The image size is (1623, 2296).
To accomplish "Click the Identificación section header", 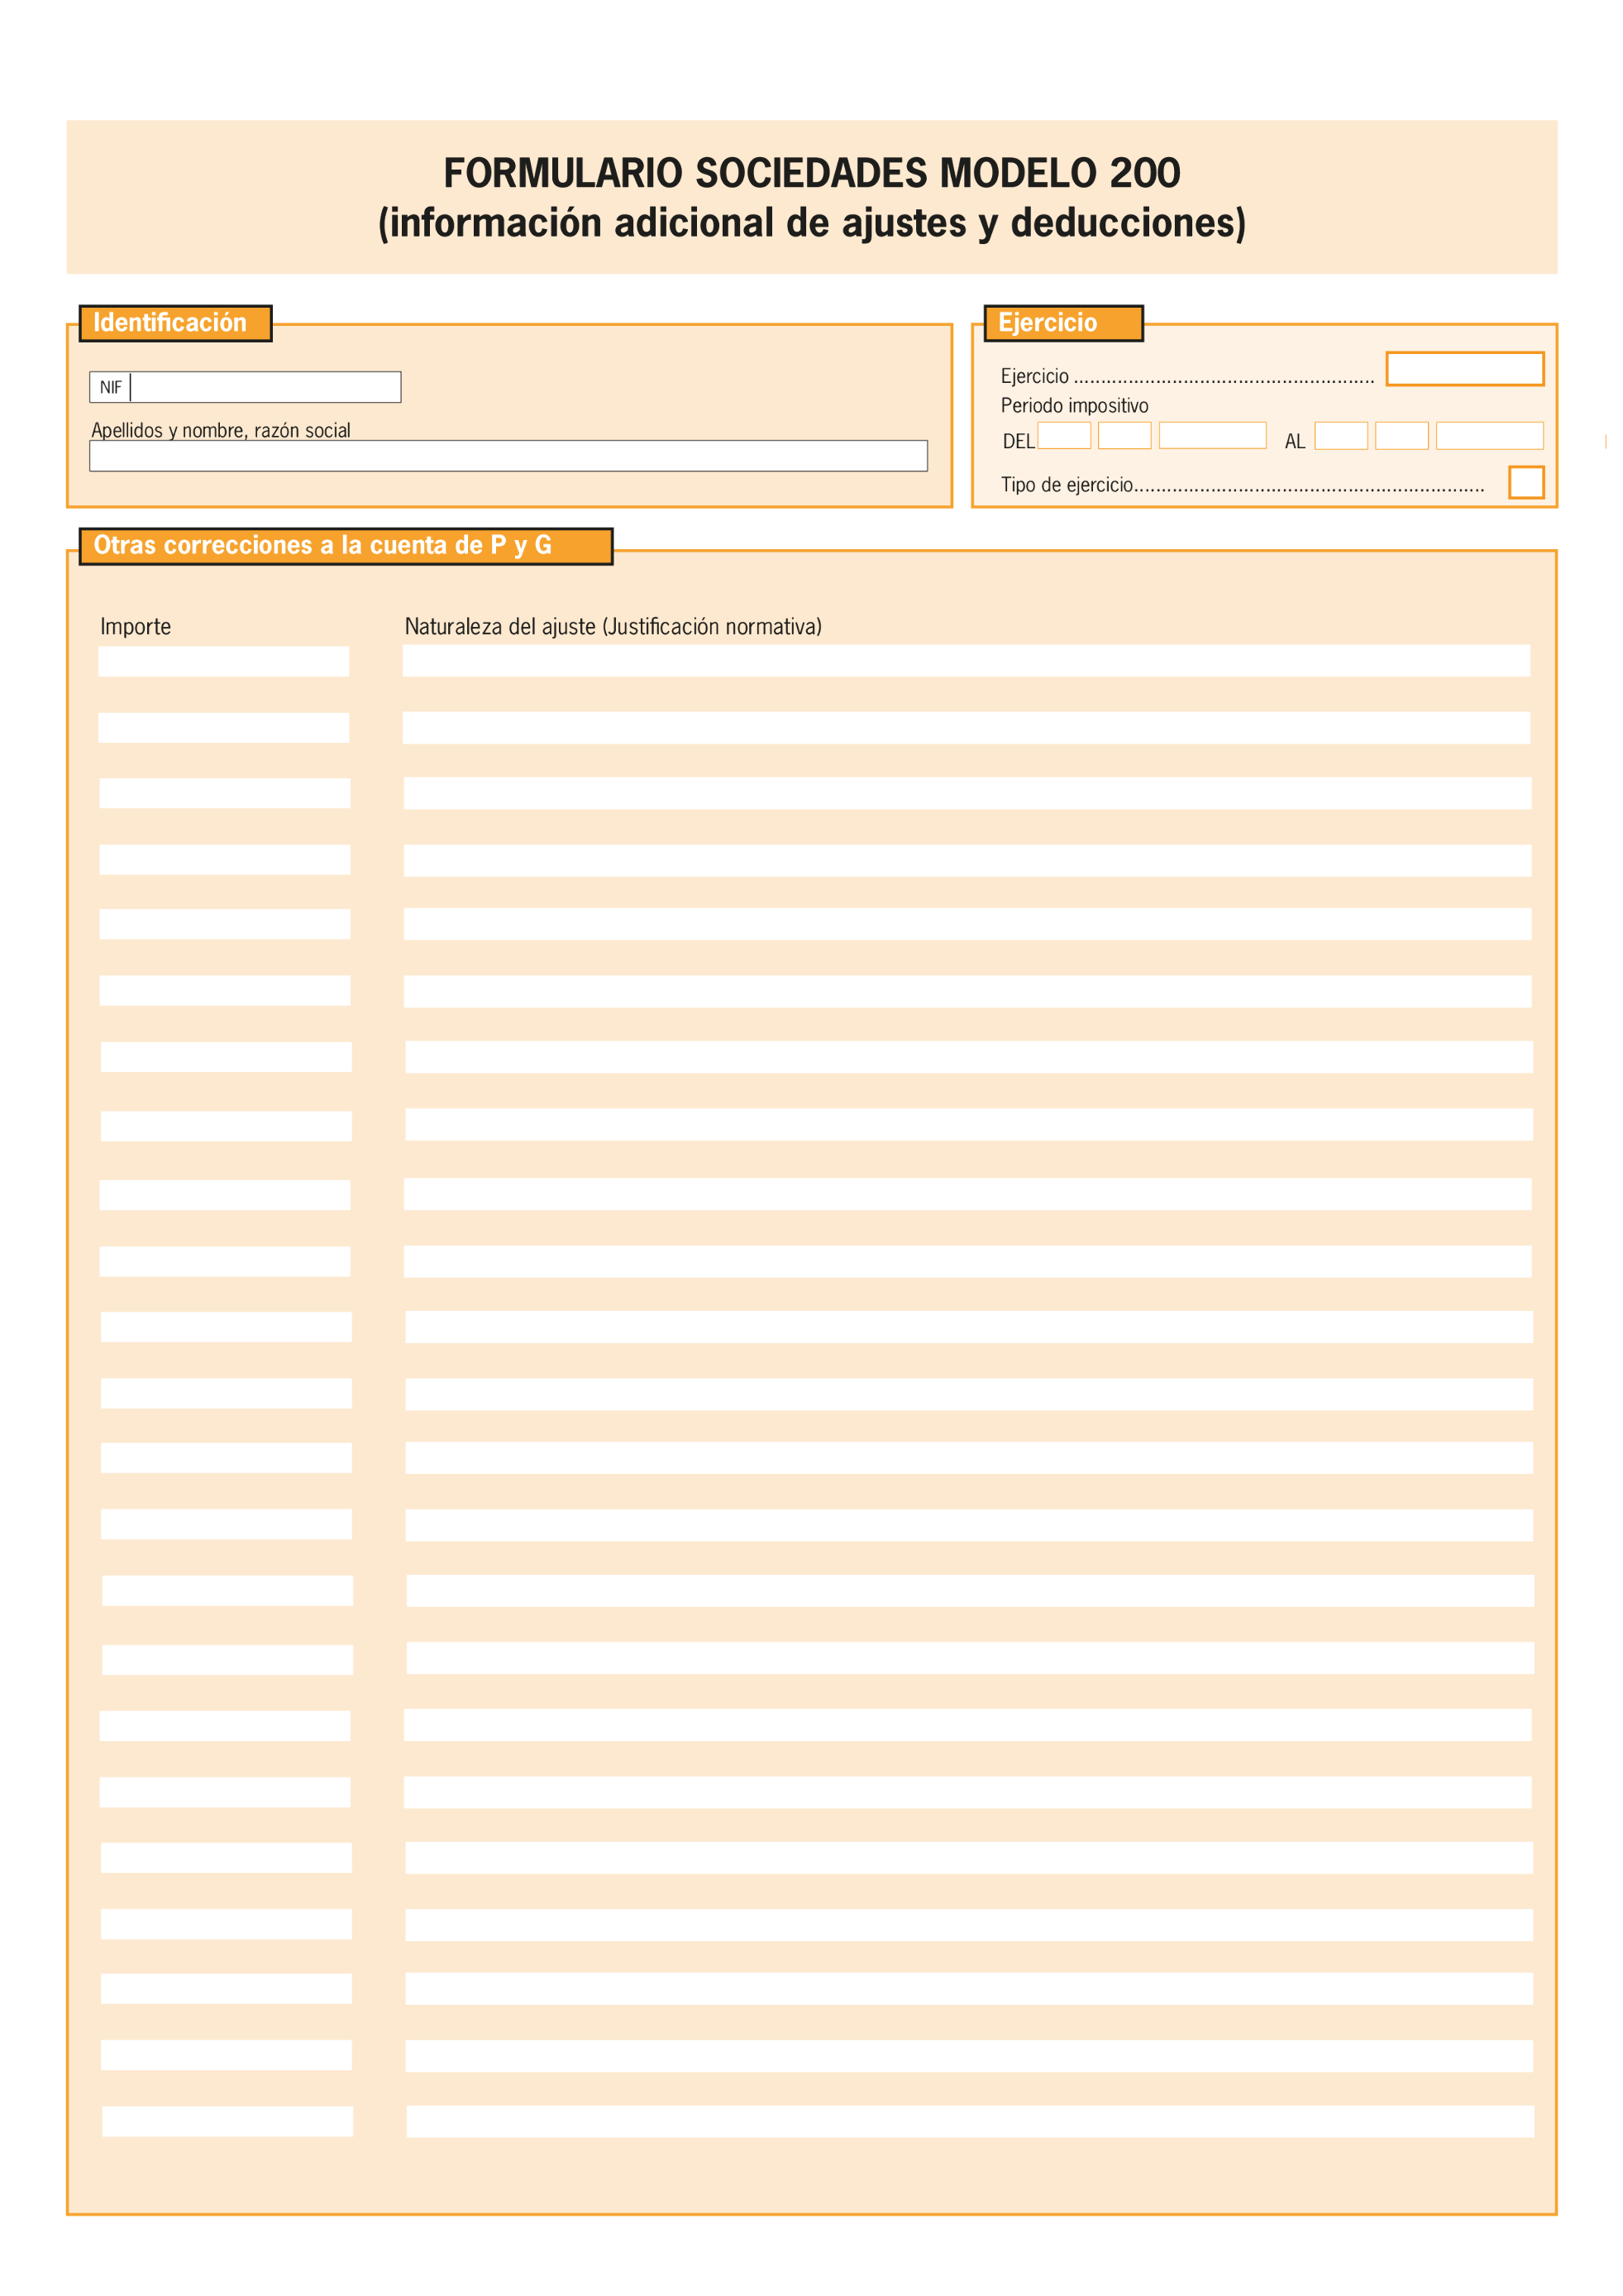I will click(x=175, y=323).
